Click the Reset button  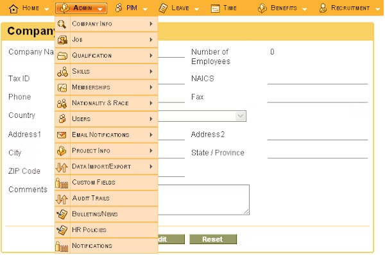click(x=213, y=239)
